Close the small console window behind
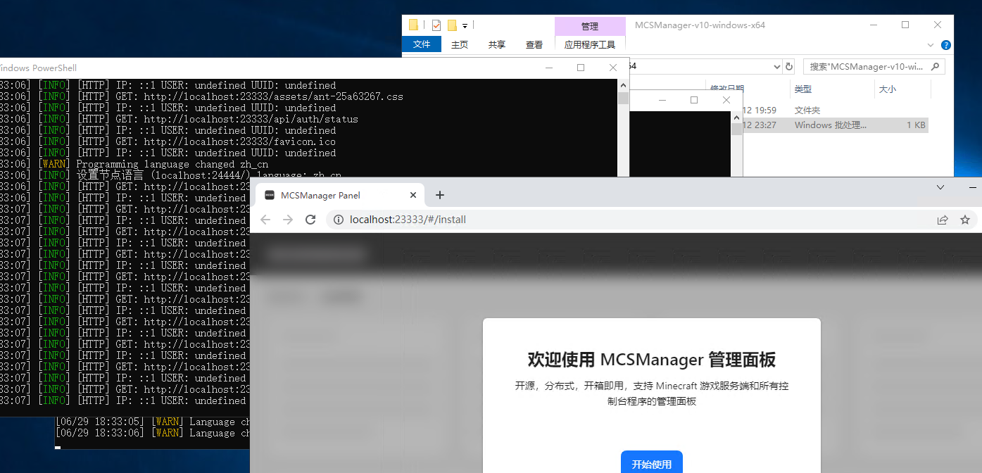 click(726, 100)
